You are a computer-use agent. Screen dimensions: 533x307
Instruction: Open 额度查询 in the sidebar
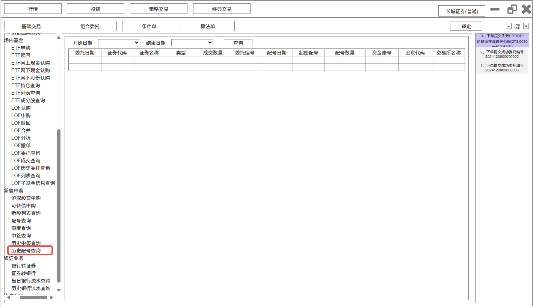[21, 228]
